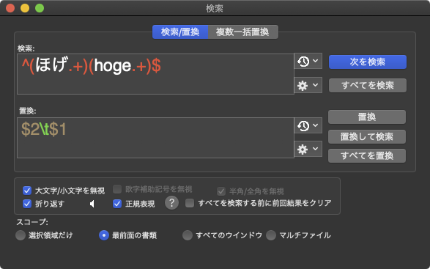Select マルチファイル scope radio button
Viewport: 430px width, 269px height.
[271, 235]
